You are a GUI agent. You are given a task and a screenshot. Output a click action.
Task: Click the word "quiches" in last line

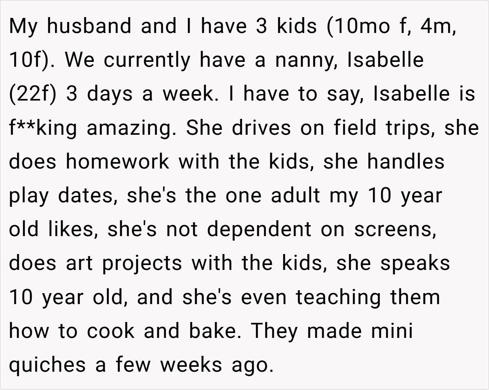tap(48, 365)
